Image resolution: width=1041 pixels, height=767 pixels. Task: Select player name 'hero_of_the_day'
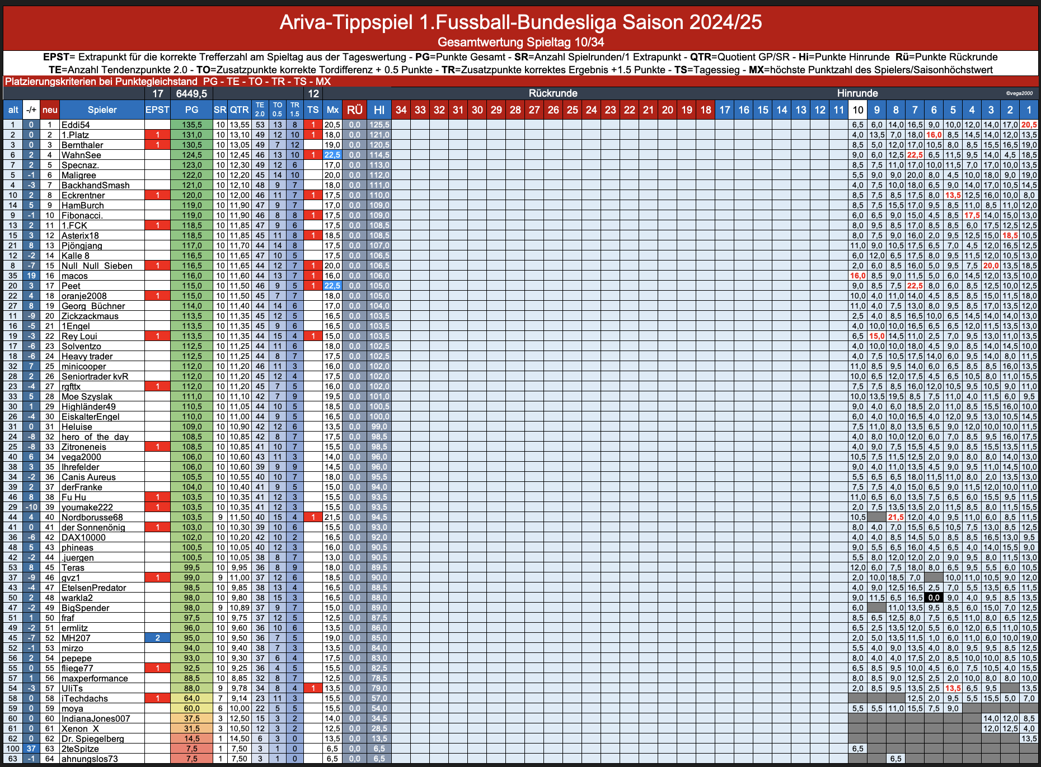point(95,437)
